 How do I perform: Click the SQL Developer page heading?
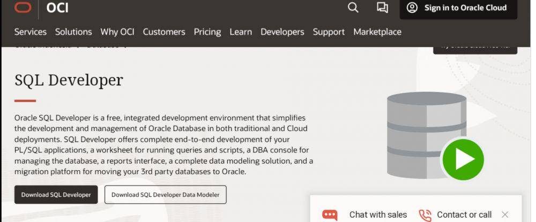click(69, 80)
